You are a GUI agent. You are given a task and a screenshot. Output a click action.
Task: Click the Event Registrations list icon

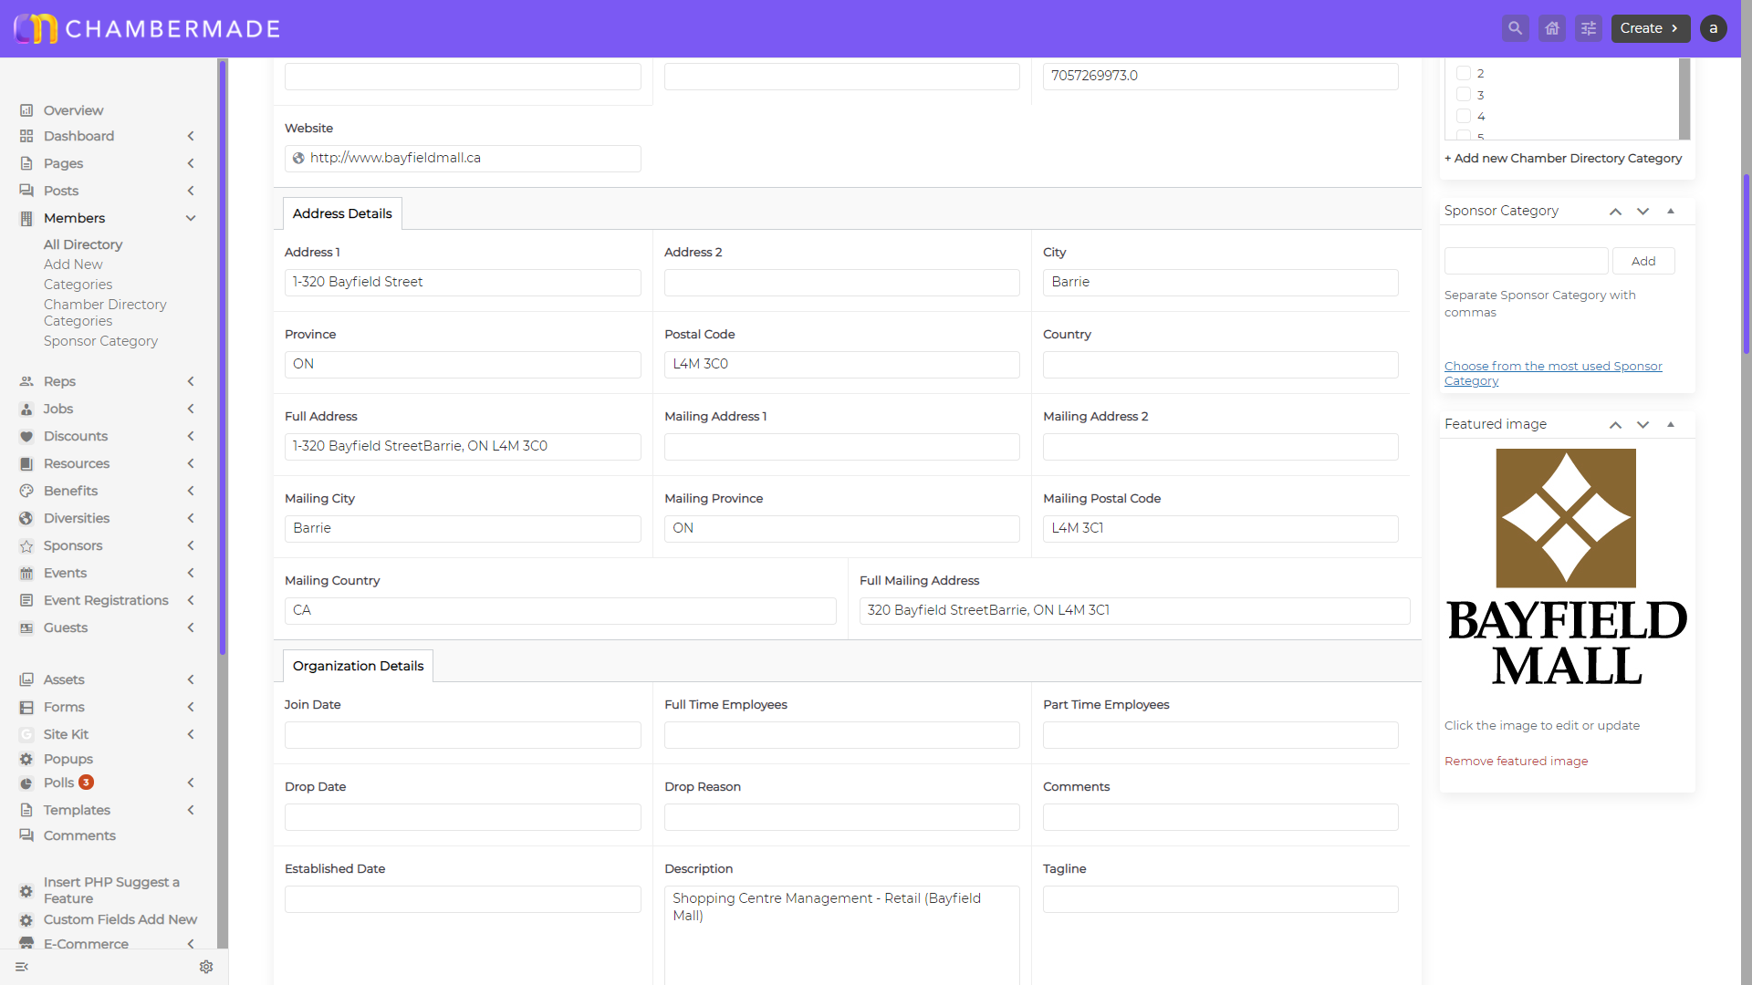[26, 600]
